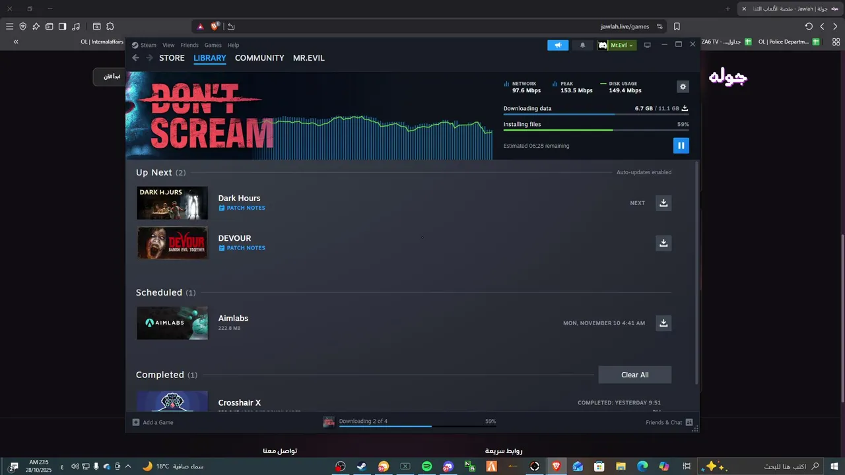This screenshot has width=845, height=475.
Task: Download Aimlabs scheduled update now
Action: point(663,323)
